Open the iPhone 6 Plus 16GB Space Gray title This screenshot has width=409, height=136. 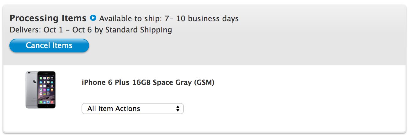(x=148, y=83)
